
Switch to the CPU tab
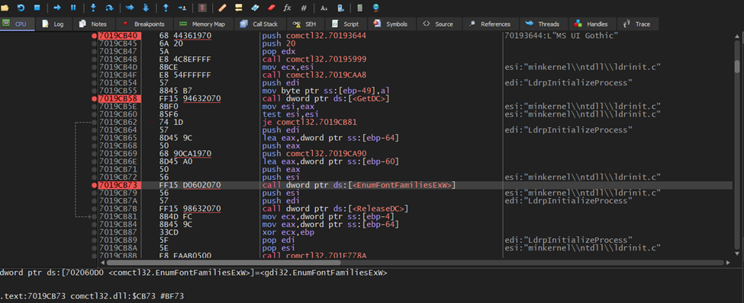tap(17, 24)
